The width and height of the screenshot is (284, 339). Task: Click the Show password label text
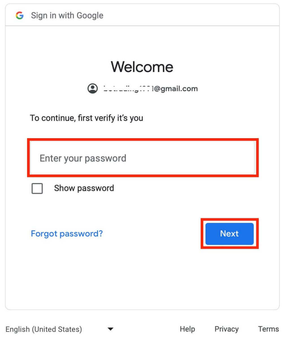point(84,188)
